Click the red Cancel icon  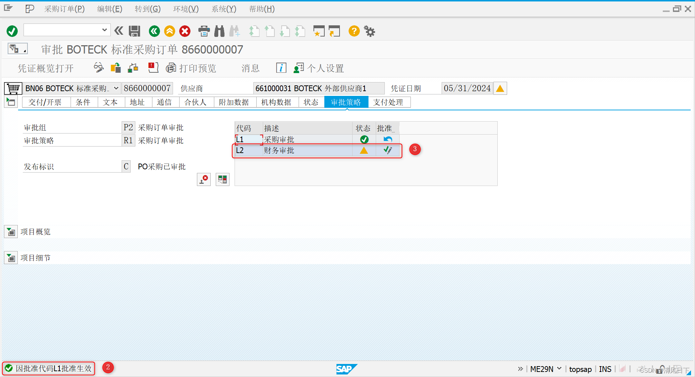[x=185, y=31]
